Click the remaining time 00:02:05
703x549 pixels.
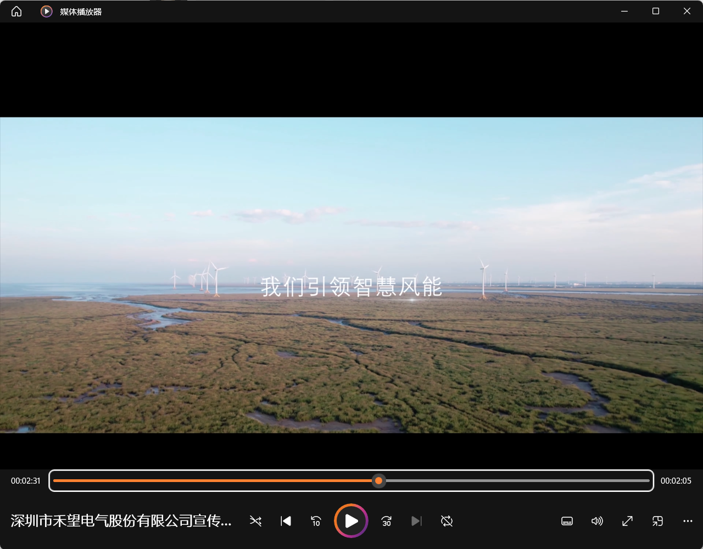coord(676,481)
